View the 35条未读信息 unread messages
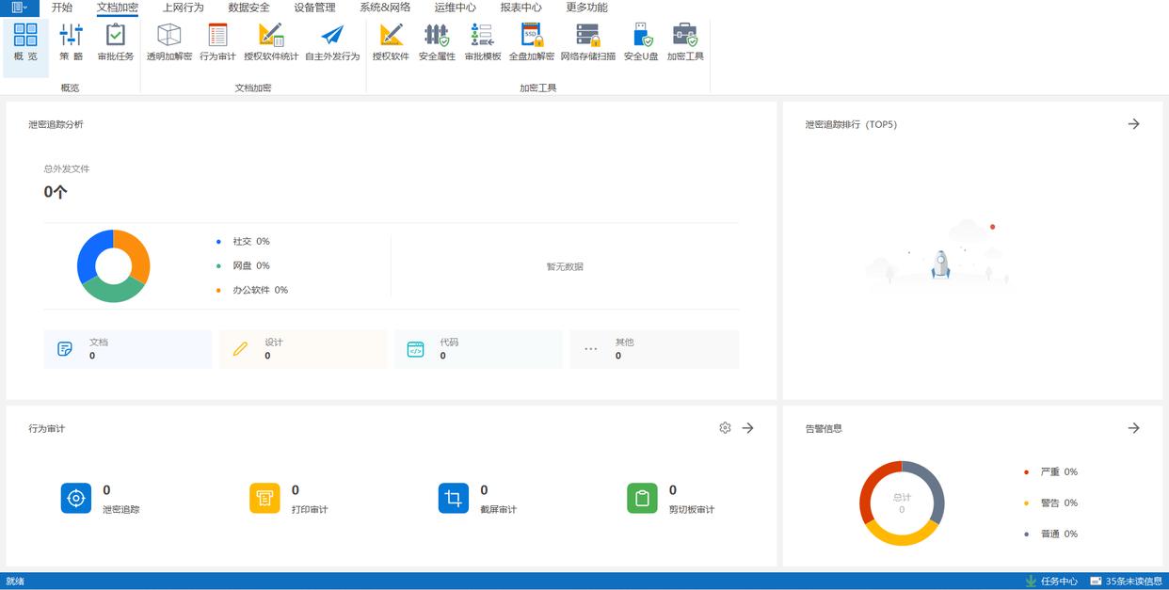This screenshot has width=1169, height=590. tap(1127, 582)
